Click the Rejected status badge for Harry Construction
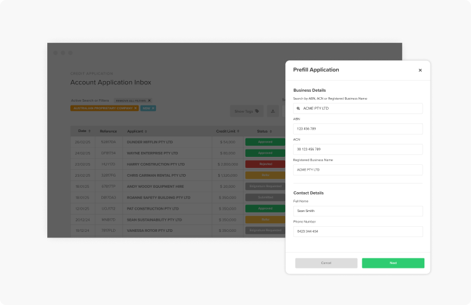The width and height of the screenshot is (471, 305). (x=265, y=164)
